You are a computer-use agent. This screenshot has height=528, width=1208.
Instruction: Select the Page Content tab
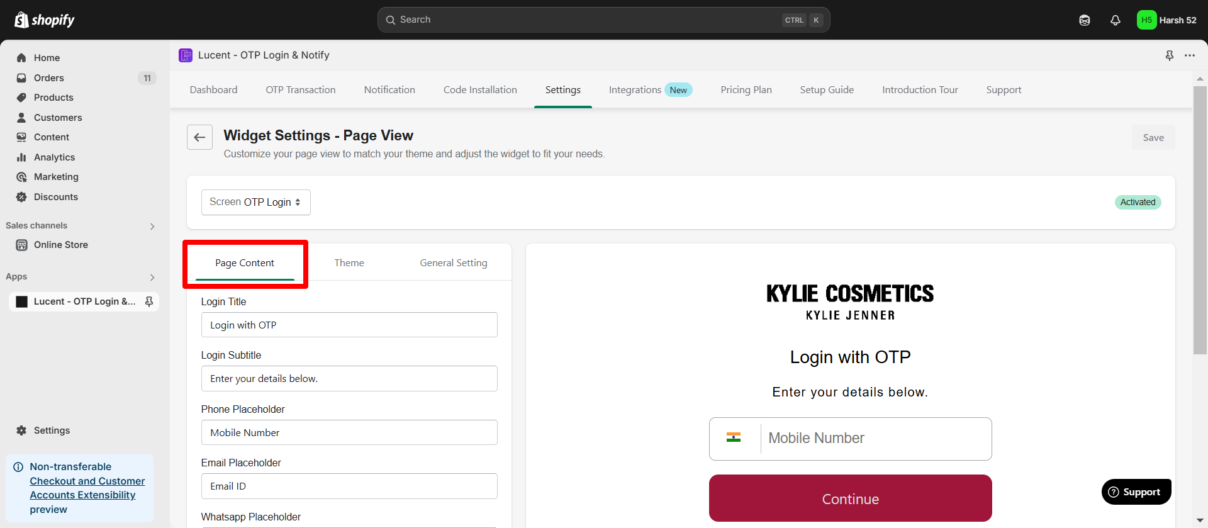click(245, 263)
